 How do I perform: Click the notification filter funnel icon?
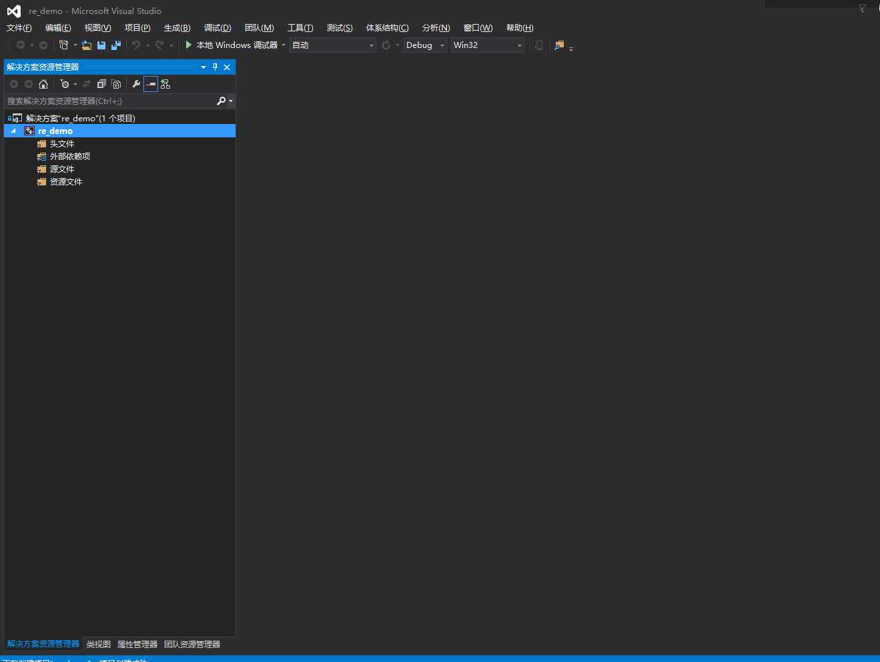click(862, 9)
